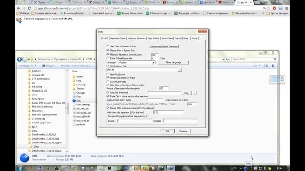Viewport: 305px width, 171px height.
Task: Enable Start Ditto on System Startup checkbox
Action: tap(108, 47)
